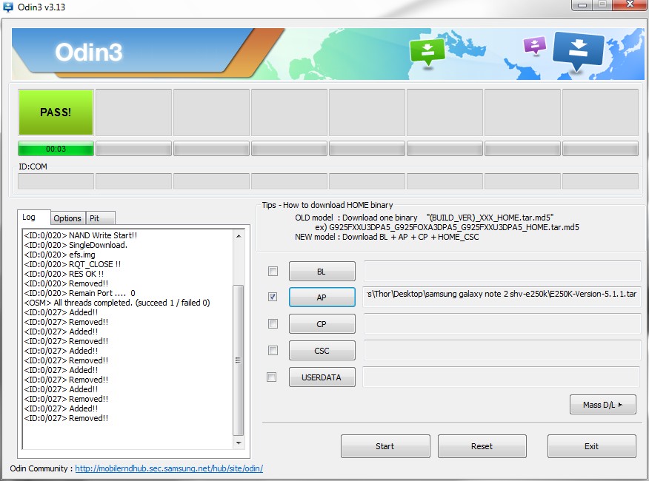Viewport: 649px width, 481px height.
Task: Click the BL file path field
Action: tap(502, 272)
